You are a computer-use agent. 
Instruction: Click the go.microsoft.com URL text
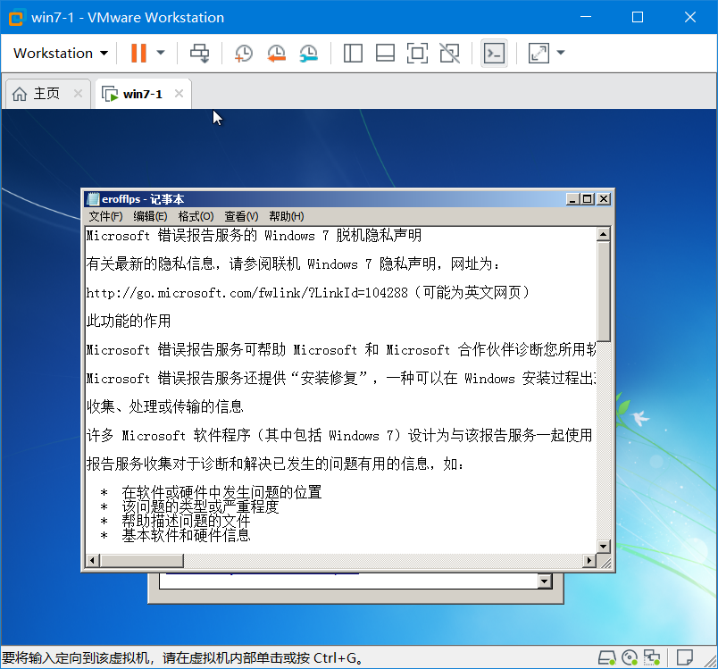coord(246,293)
